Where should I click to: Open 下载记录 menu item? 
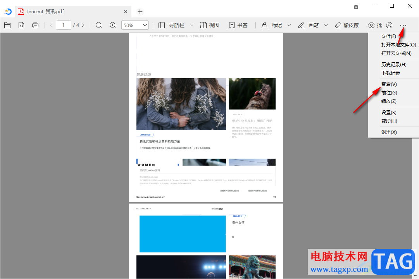tap(391, 73)
